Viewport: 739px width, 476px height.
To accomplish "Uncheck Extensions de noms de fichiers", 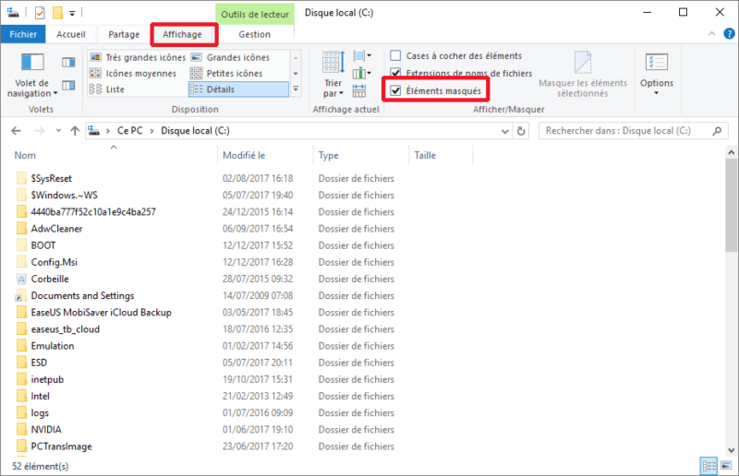I will point(395,73).
